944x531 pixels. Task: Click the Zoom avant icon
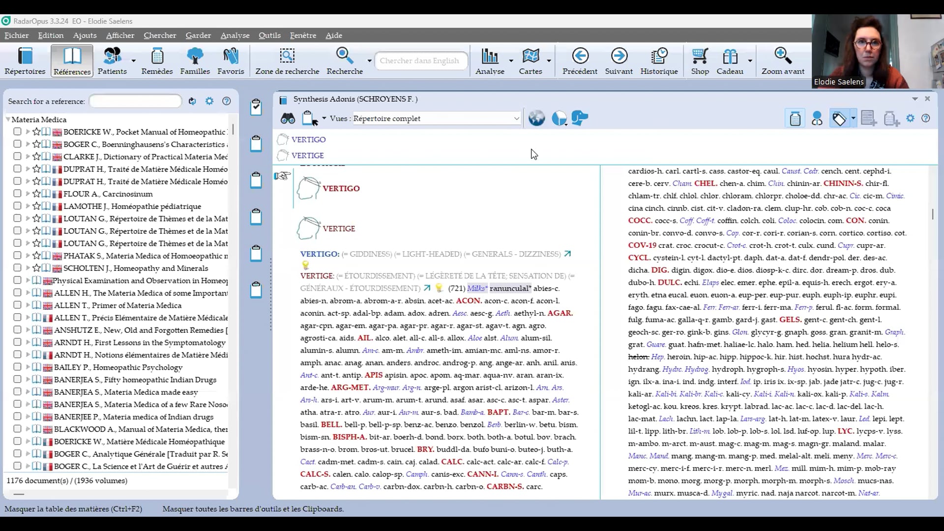click(x=783, y=56)
